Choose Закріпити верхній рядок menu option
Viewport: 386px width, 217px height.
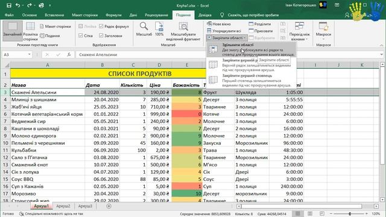tap(251, 65)
